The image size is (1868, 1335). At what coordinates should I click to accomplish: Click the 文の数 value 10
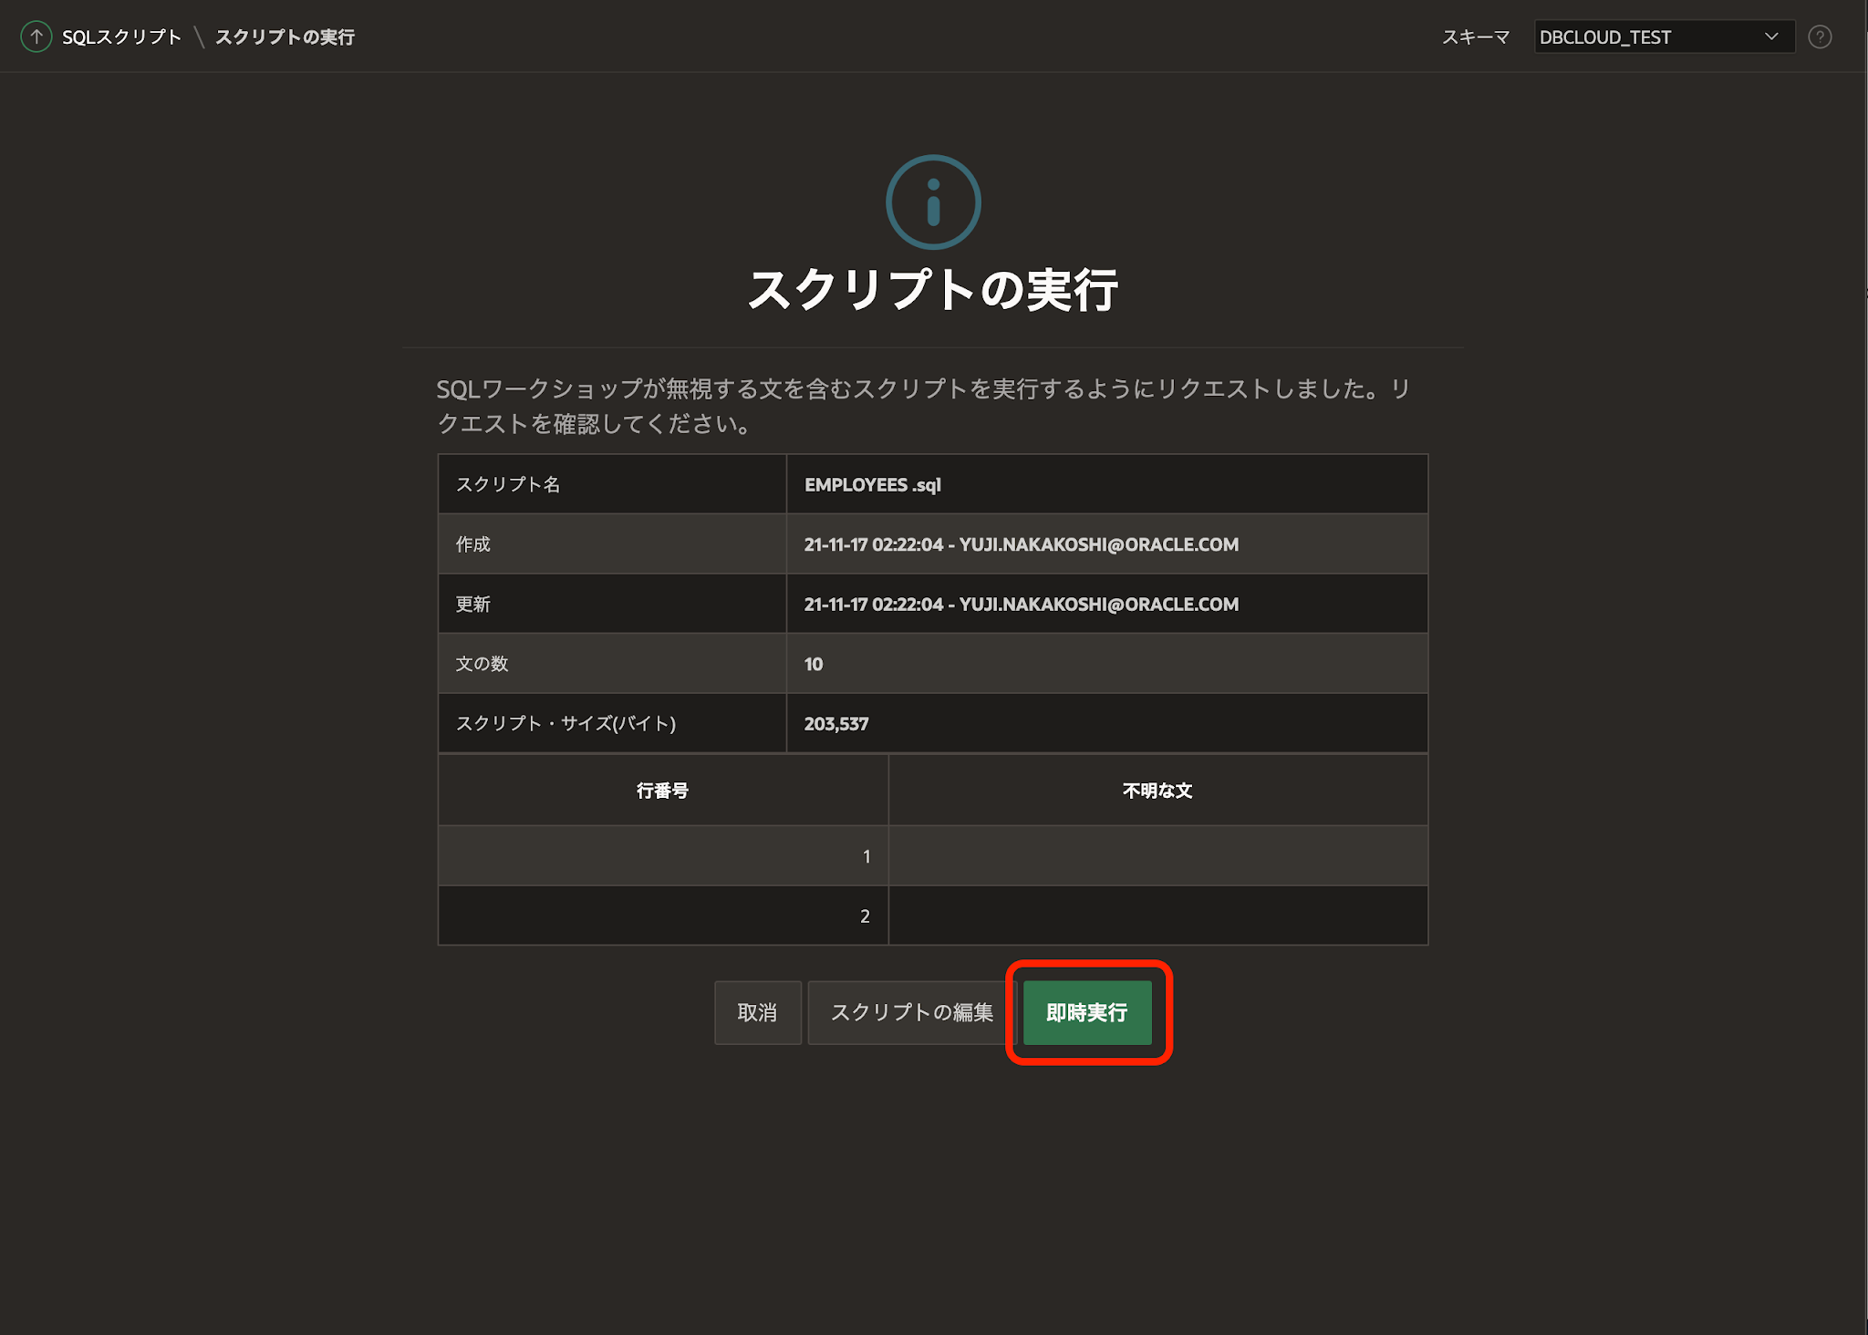pos(814,664)
